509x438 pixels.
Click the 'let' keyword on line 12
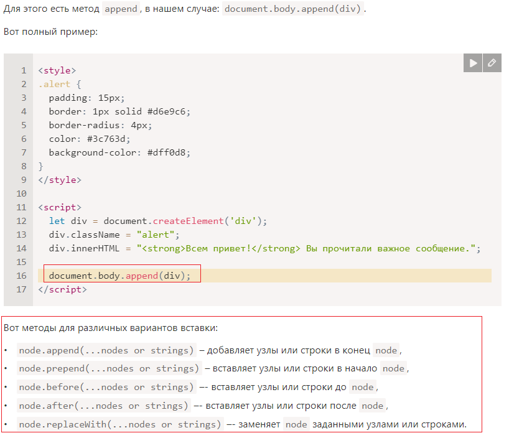57,221
